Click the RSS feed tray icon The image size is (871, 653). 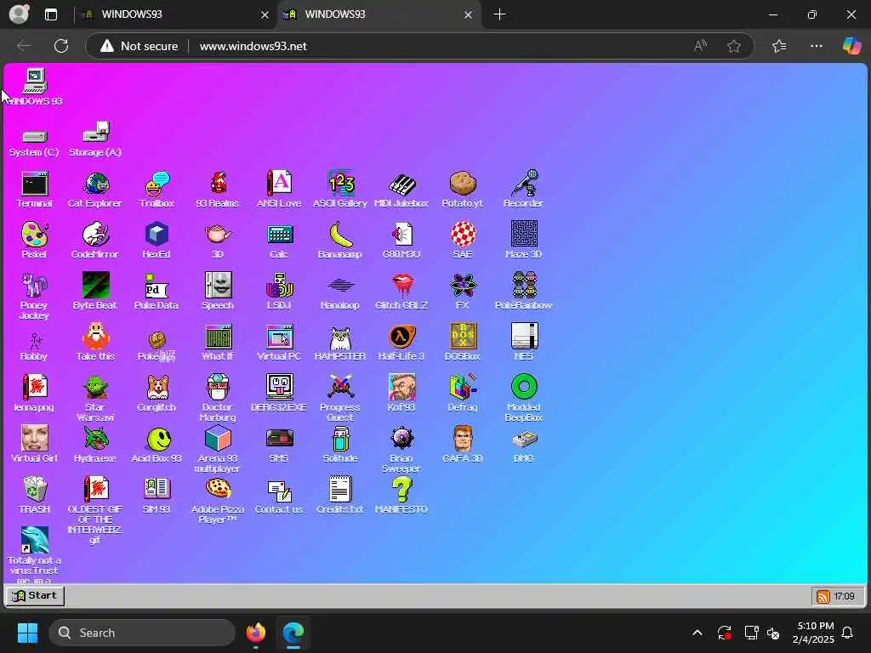coord(823,596)
